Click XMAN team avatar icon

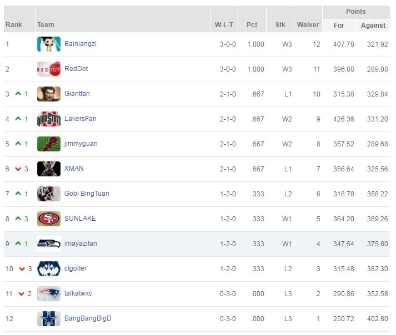point(48,169)
